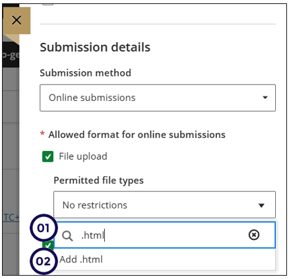Image resolution: width=289 pixels, height=279 pixels.
Task: Click the Permitted file types label
Action: click(x=98, y=181)
